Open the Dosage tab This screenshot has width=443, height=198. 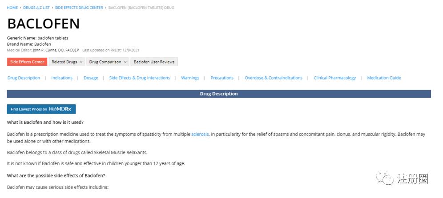pos(91,78)
